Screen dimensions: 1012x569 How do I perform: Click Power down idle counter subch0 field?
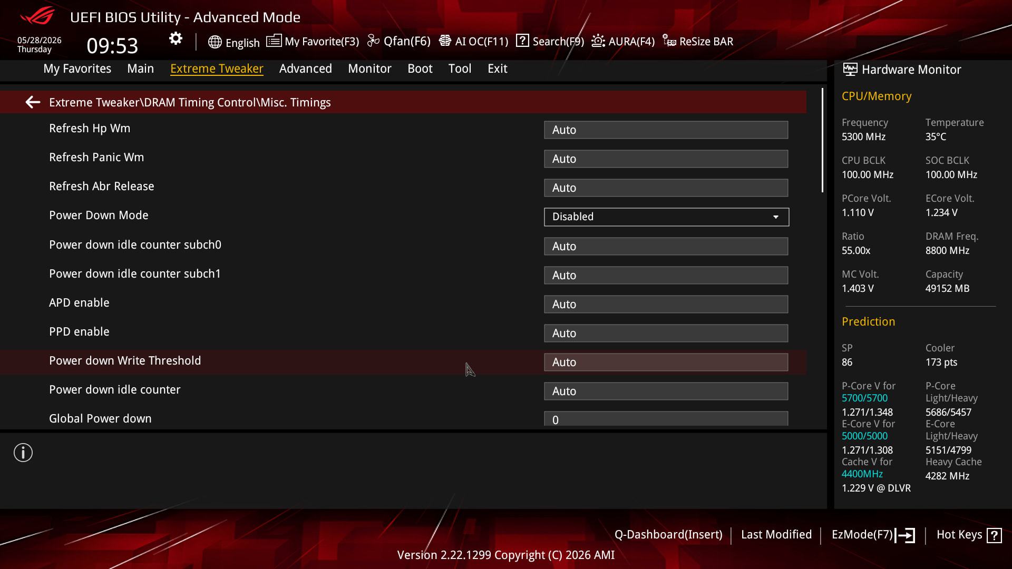click(666, 247)
